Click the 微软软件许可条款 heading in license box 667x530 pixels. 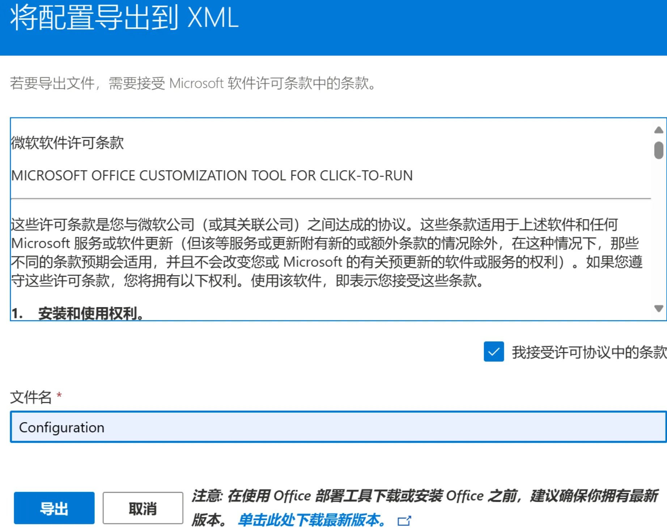pyautogui.click(x=68, y=143)
